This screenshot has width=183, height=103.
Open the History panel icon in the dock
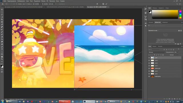pyautogui.click(x=146, y=9)
